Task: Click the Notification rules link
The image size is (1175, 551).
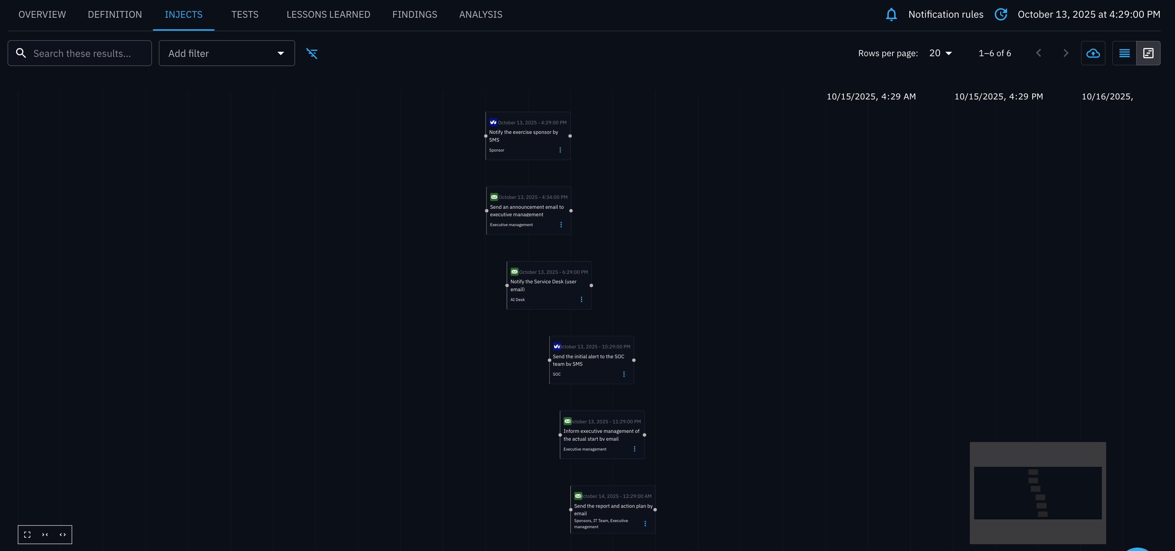Action: [946, 14]
